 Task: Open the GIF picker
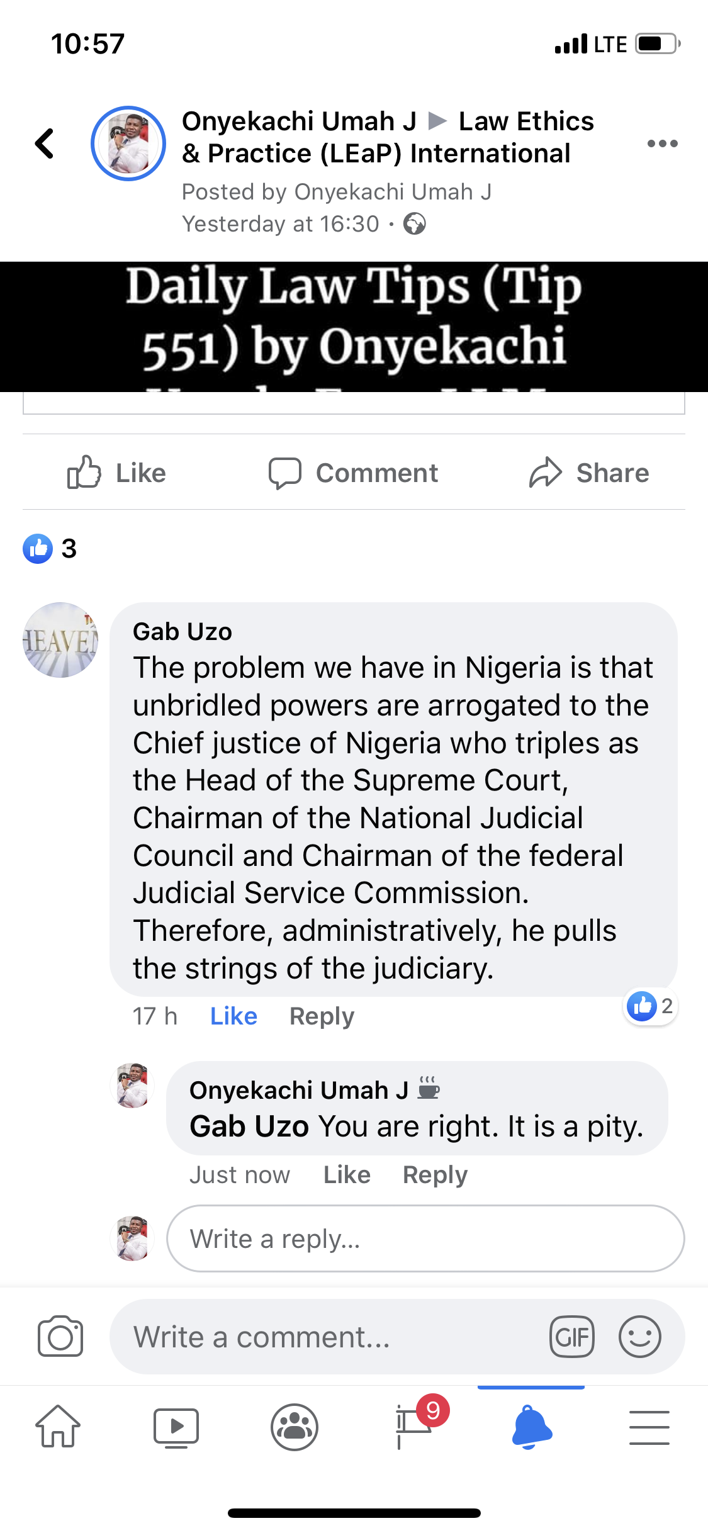(x=571, y=1336)
